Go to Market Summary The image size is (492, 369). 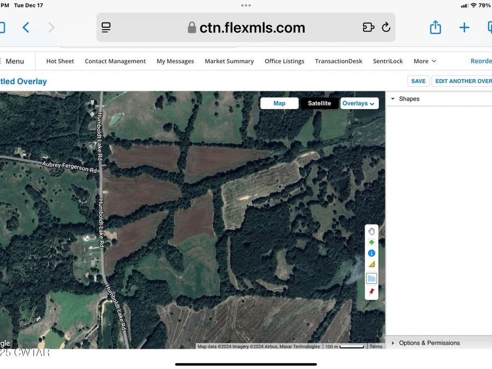pyautogui.click(x=229, y=61)
